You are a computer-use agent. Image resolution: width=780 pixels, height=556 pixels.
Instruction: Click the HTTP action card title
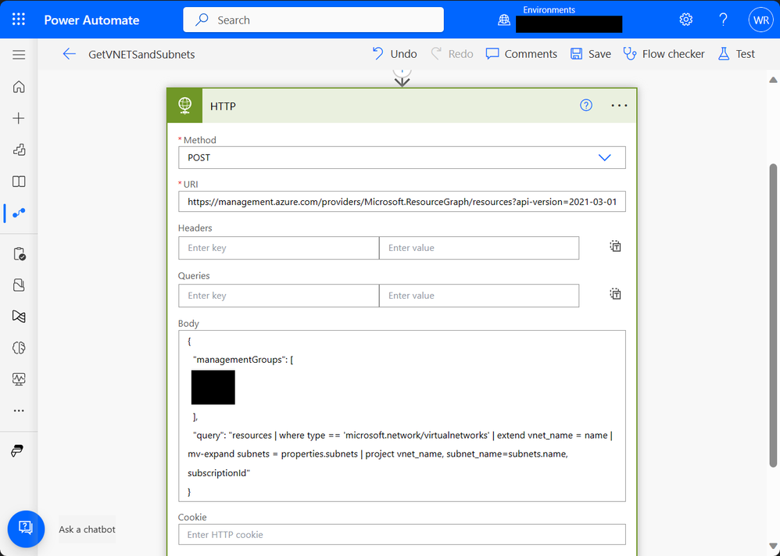223,106
